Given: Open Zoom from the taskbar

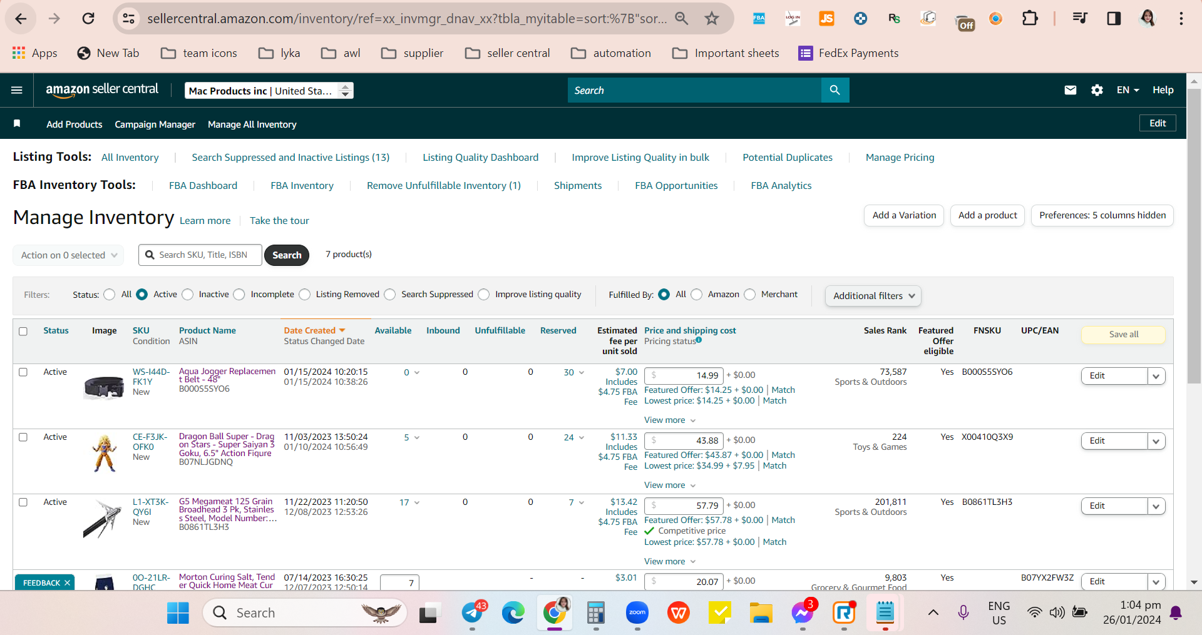Looking at the screenshot, I should point(637,613).
